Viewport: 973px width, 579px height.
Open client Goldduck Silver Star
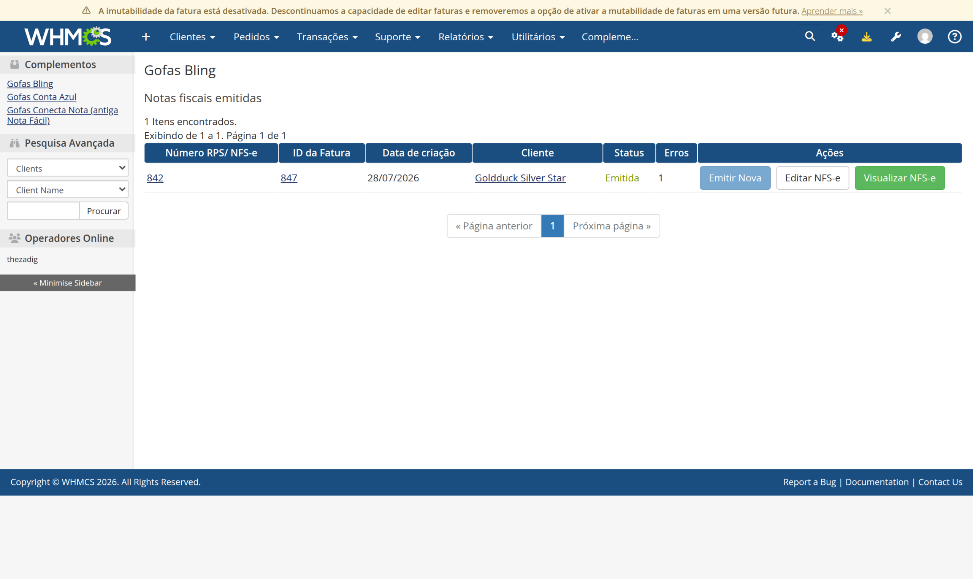[x=520, y=178]
